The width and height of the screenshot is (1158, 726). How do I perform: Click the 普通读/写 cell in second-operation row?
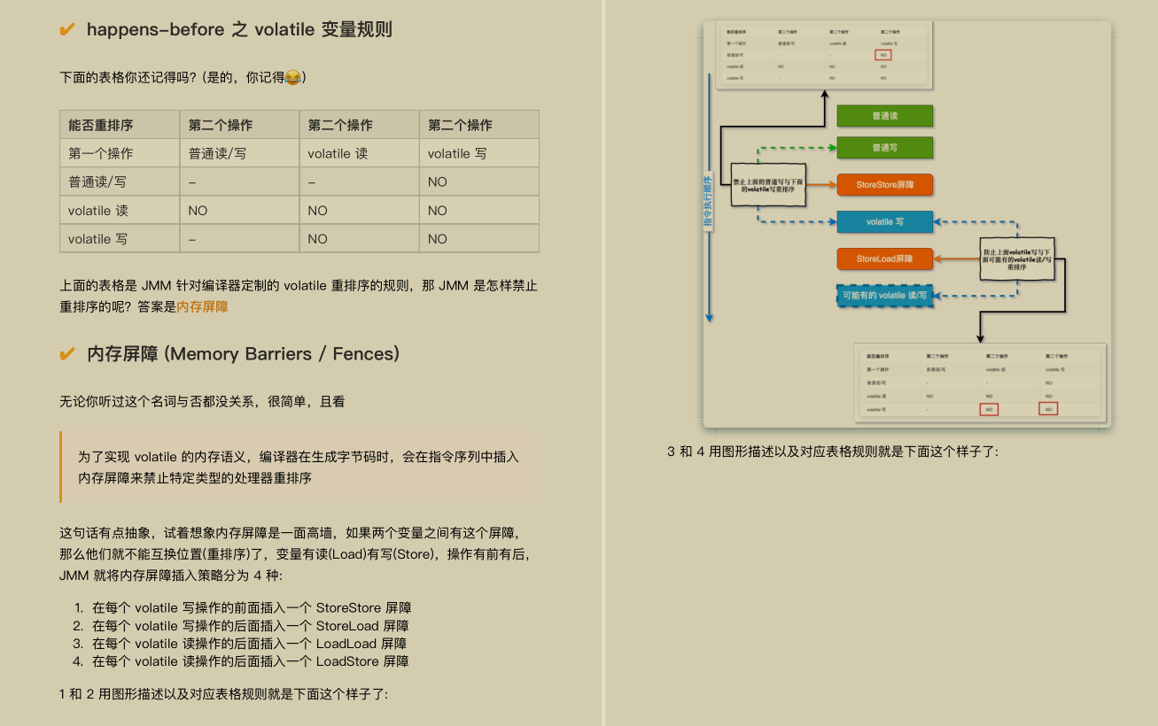click(x=239, y=153)
